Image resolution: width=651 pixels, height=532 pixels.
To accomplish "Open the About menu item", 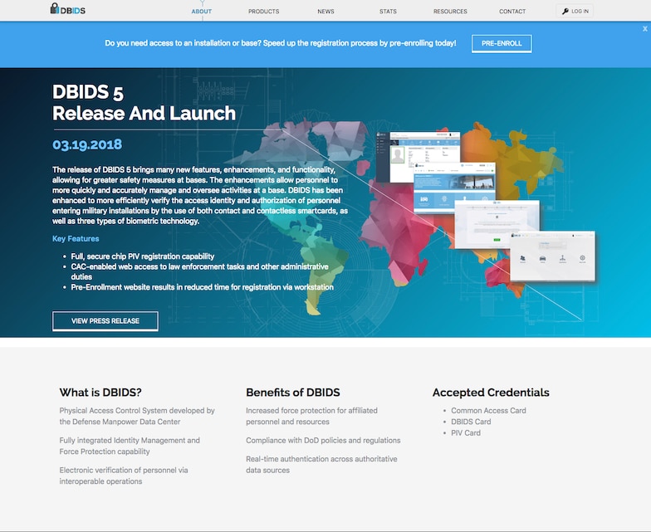I will [x=201, y=12].
